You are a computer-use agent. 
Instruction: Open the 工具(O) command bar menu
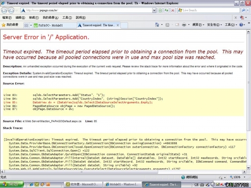[x=231, y=25]
